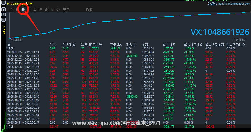Select row 2025.12.01 ~ 2025.12.07
251x132 pixels.
coord(23,71)
